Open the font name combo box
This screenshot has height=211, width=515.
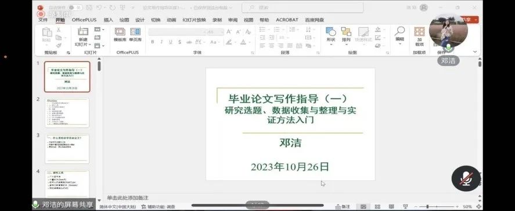(x=177, y=32)
